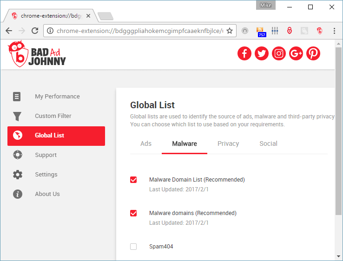Click the Bad Ad Johnny toolbar extension icon

coord(320,31)
